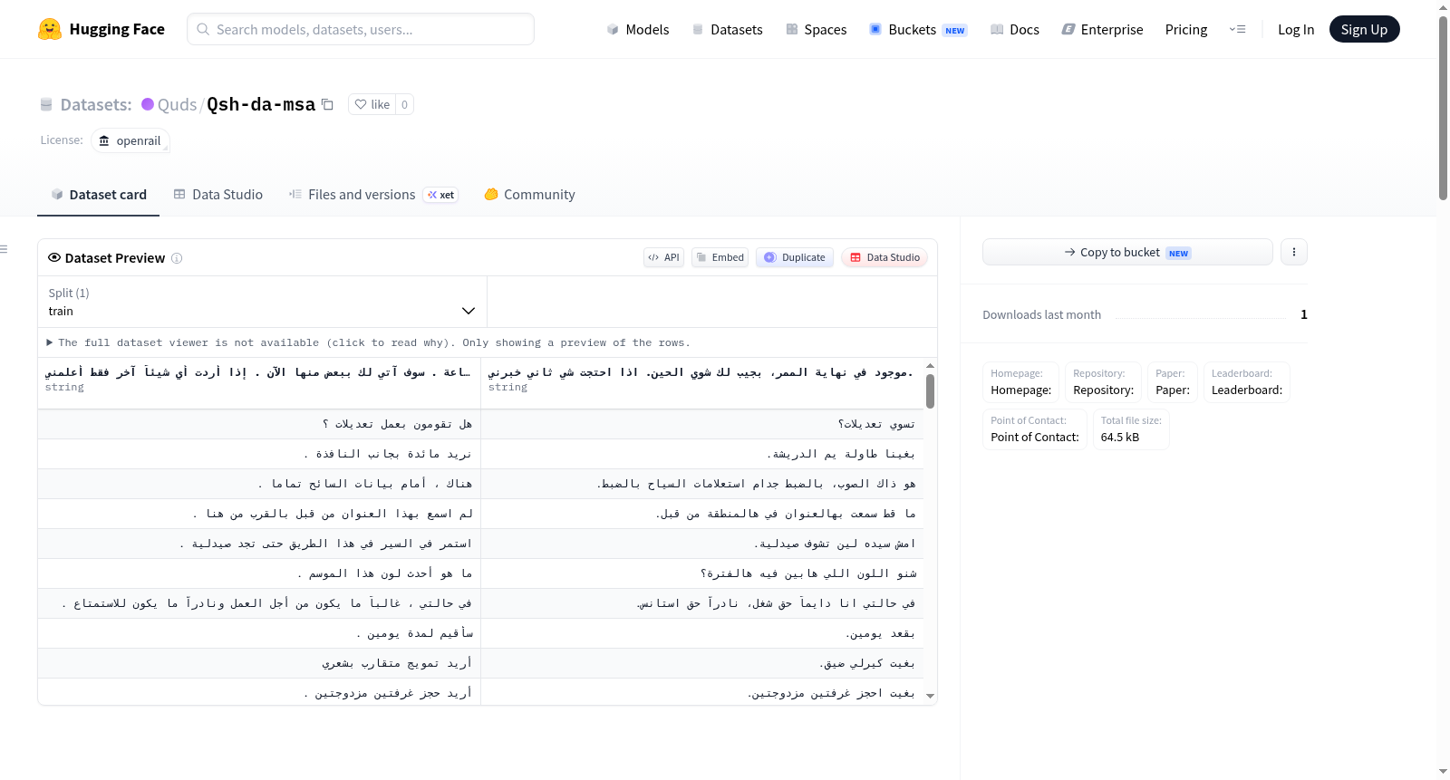Click the page vertical scrollbar thumb
This screenshot has width=1450, height=780.
coord(1443,107)
